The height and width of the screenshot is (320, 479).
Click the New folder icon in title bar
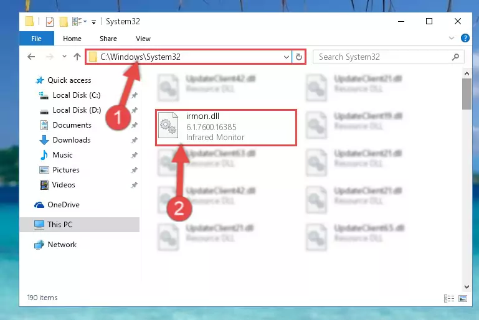[x=64, y=22]
